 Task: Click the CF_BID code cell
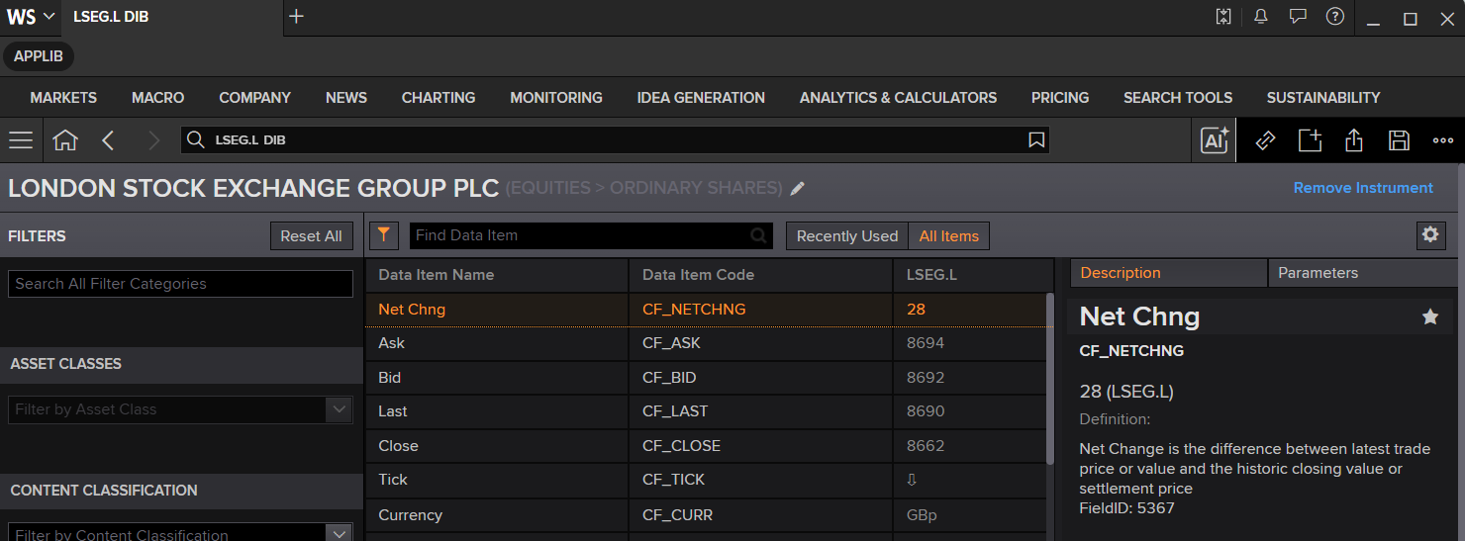(761, 378)
